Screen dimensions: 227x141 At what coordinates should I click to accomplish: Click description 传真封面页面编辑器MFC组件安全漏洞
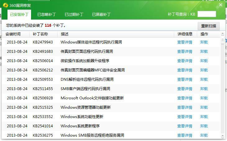[92, 70]
